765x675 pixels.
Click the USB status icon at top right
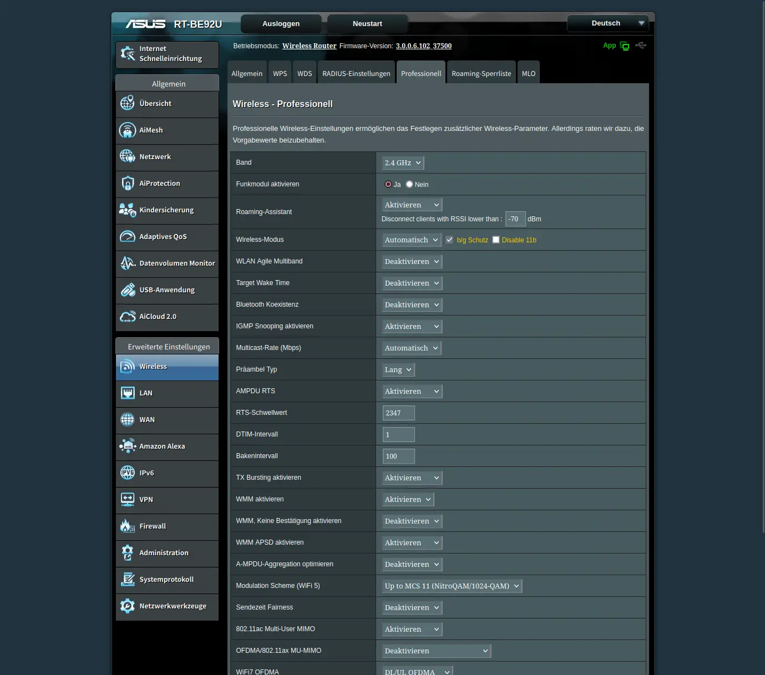pos(641,45)
